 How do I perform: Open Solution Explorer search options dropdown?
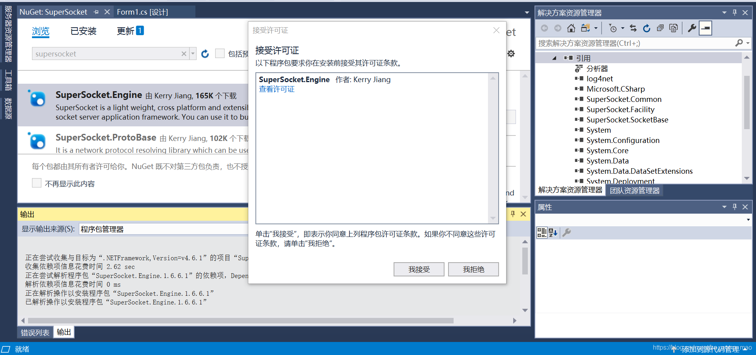748,43
